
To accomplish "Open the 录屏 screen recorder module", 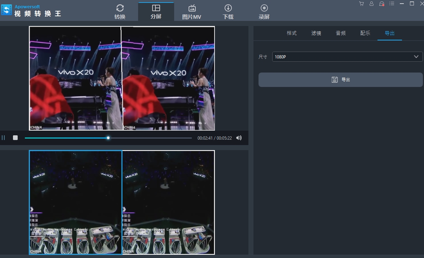I will 264,12.
